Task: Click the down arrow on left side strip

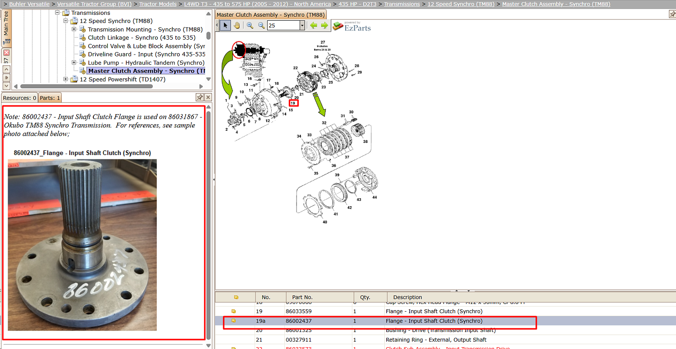Action: (6, 86)
